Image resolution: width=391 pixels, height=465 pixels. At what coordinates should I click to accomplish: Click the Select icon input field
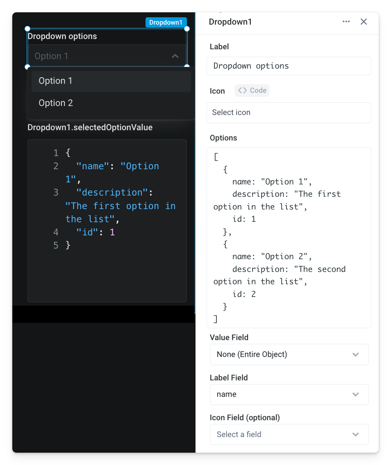click(x=289, y=113)
